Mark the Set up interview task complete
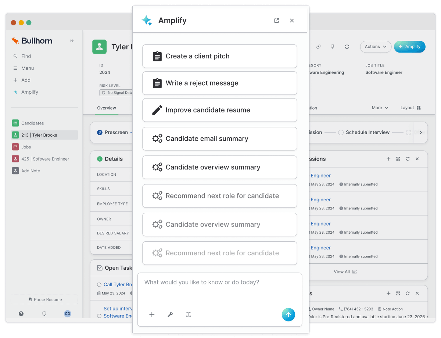Image resolution: width=441 pixels, height=338 pixels. pyautogui.click(x=99, y=316)
